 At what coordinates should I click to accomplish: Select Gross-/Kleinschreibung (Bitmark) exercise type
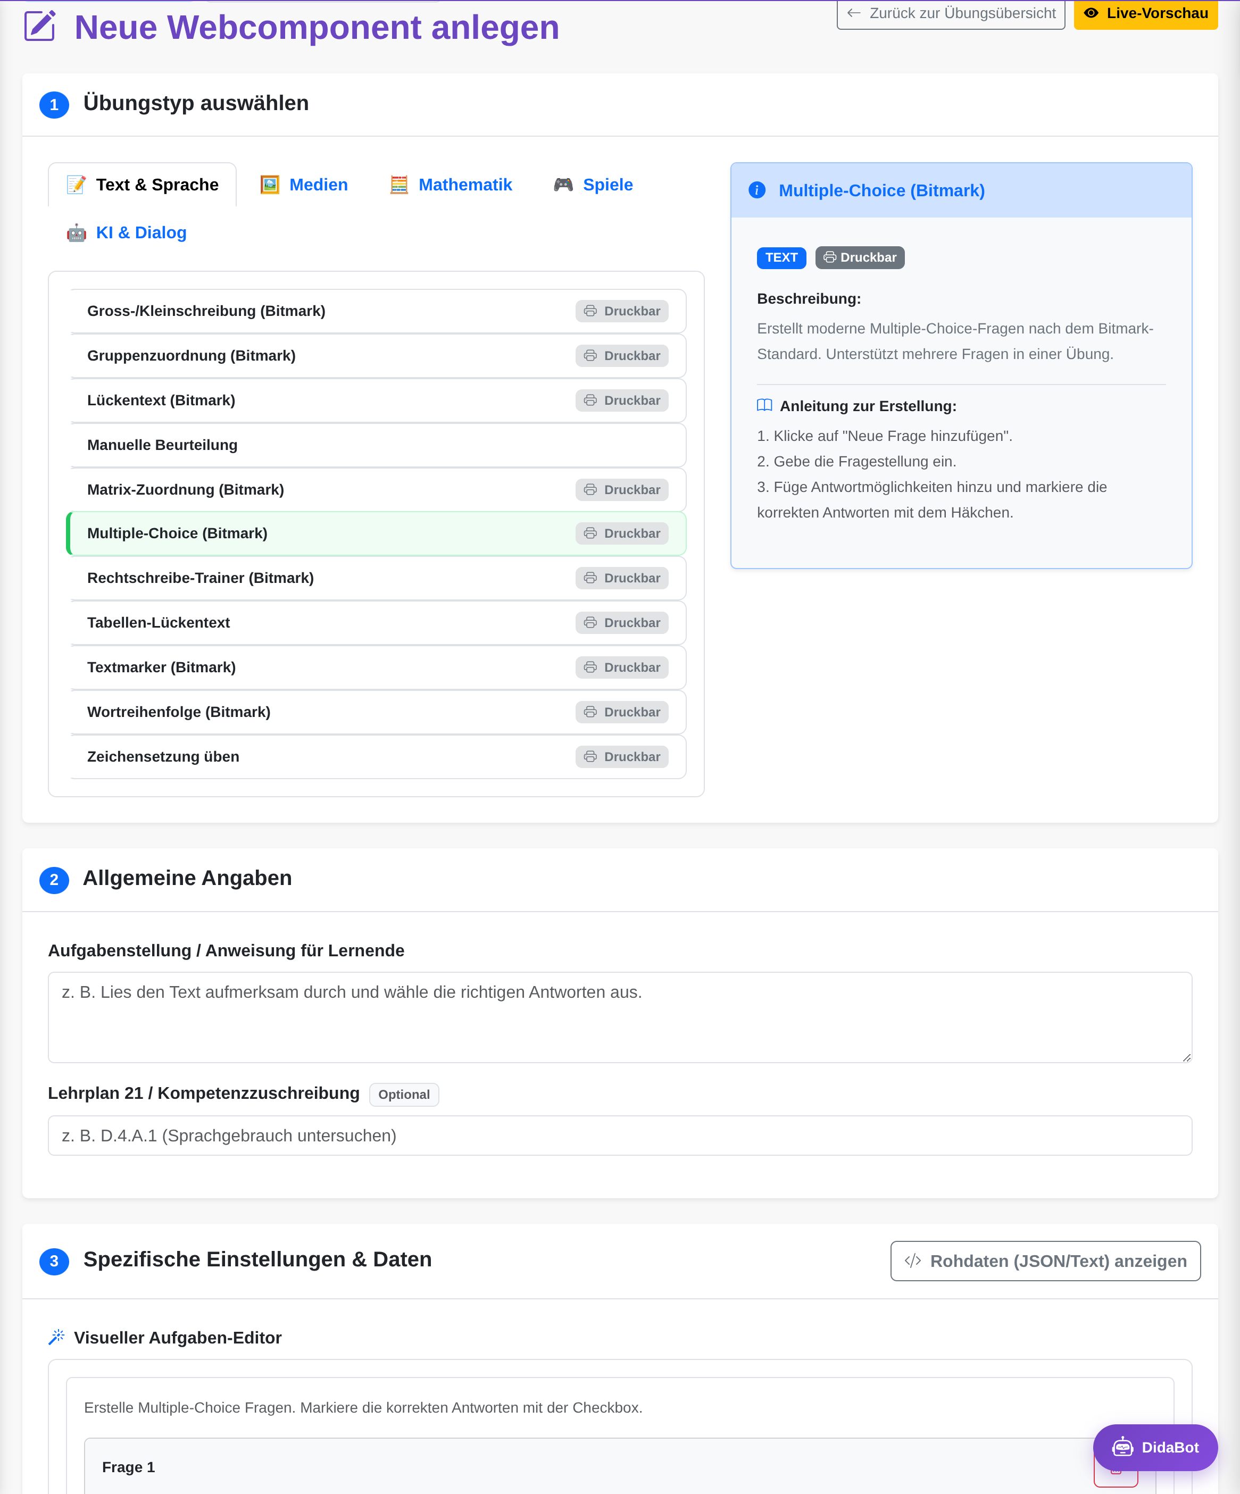(x=378, y=311)
